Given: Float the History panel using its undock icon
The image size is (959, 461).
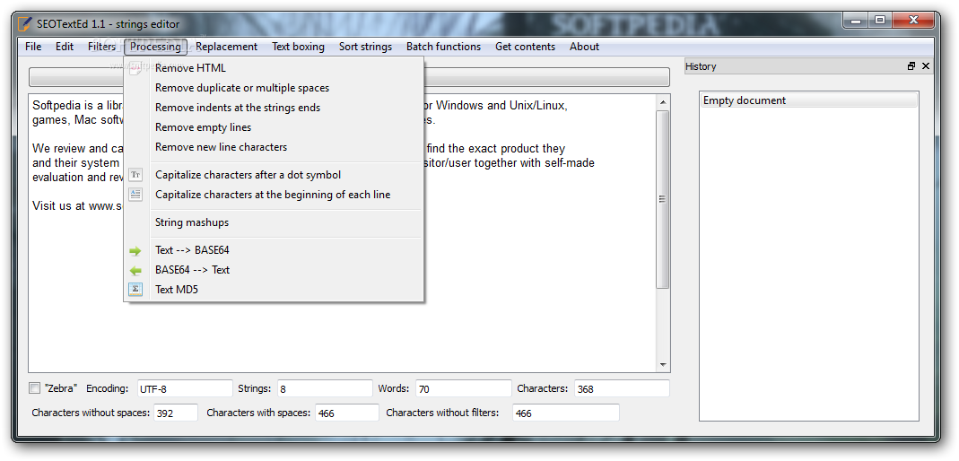Looking at the screenshot, I should [x=911, y=66].
